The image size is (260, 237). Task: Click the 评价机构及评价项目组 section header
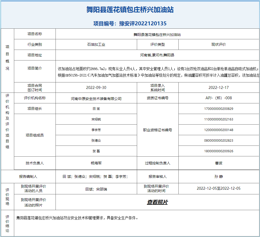7,121
